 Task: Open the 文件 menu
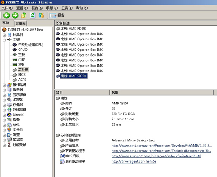(x=7, y=8)
